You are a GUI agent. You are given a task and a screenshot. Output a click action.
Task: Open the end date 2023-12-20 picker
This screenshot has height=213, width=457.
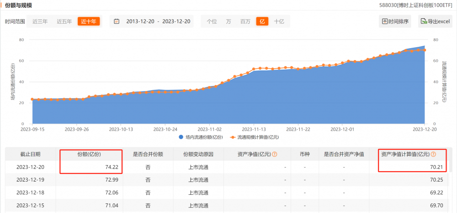pos(176,21)
